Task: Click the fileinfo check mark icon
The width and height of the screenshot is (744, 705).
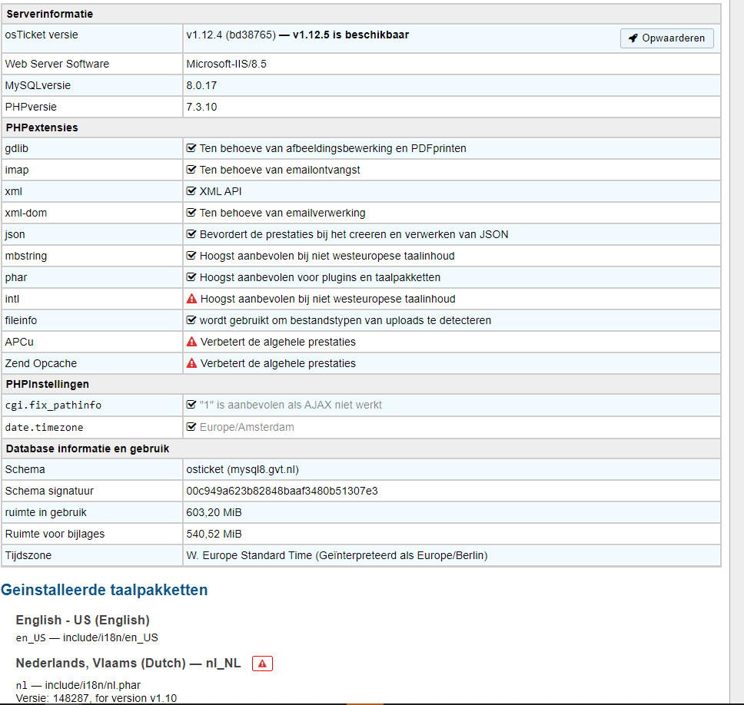Action: [x=191, y=320]
